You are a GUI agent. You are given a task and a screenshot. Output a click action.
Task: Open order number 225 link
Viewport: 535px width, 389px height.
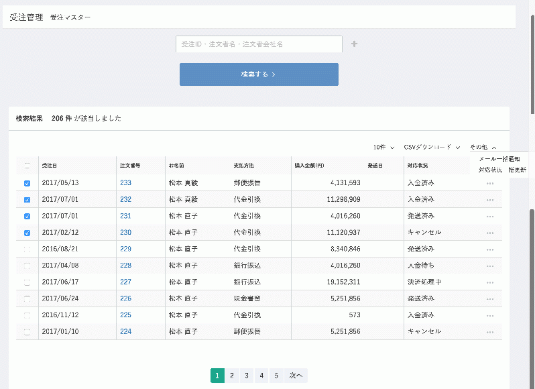tap(125, 315)
